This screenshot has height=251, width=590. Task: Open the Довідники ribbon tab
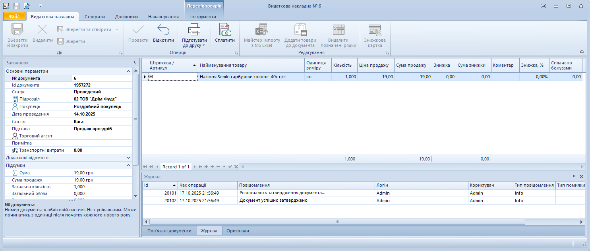click(126, 17)
